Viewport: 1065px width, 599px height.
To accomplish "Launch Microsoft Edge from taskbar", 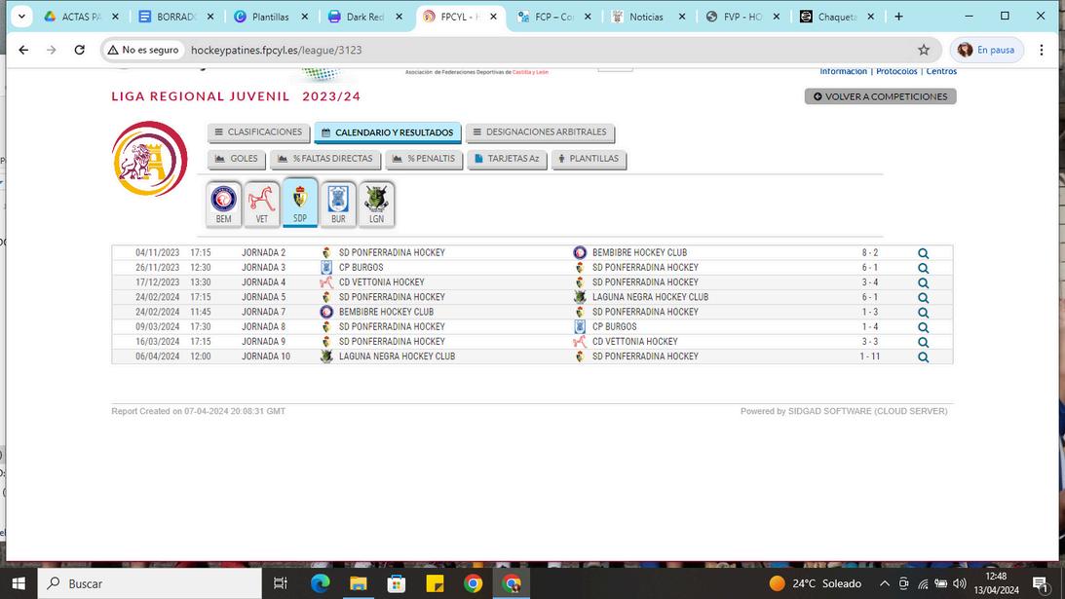I will coord(320,583).
